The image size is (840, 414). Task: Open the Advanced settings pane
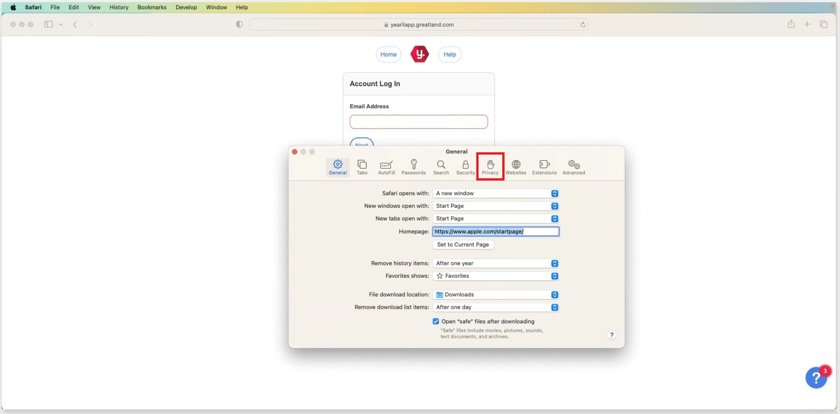pyautogui.click(x=573, y=167)
